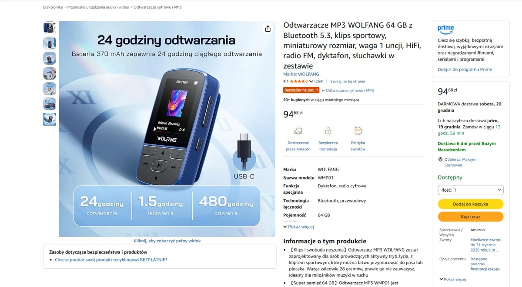The width and height of the screenshot is (522, 287).
Task: Click the Prime logo
Action: 446,29
